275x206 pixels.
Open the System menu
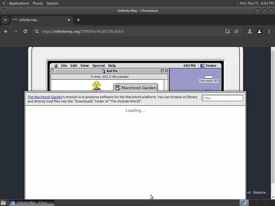pos(52,3)
